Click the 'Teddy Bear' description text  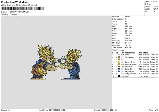130,57
